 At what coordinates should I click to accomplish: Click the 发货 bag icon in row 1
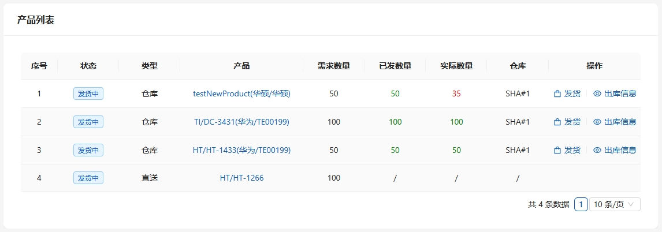click(557, 93)
